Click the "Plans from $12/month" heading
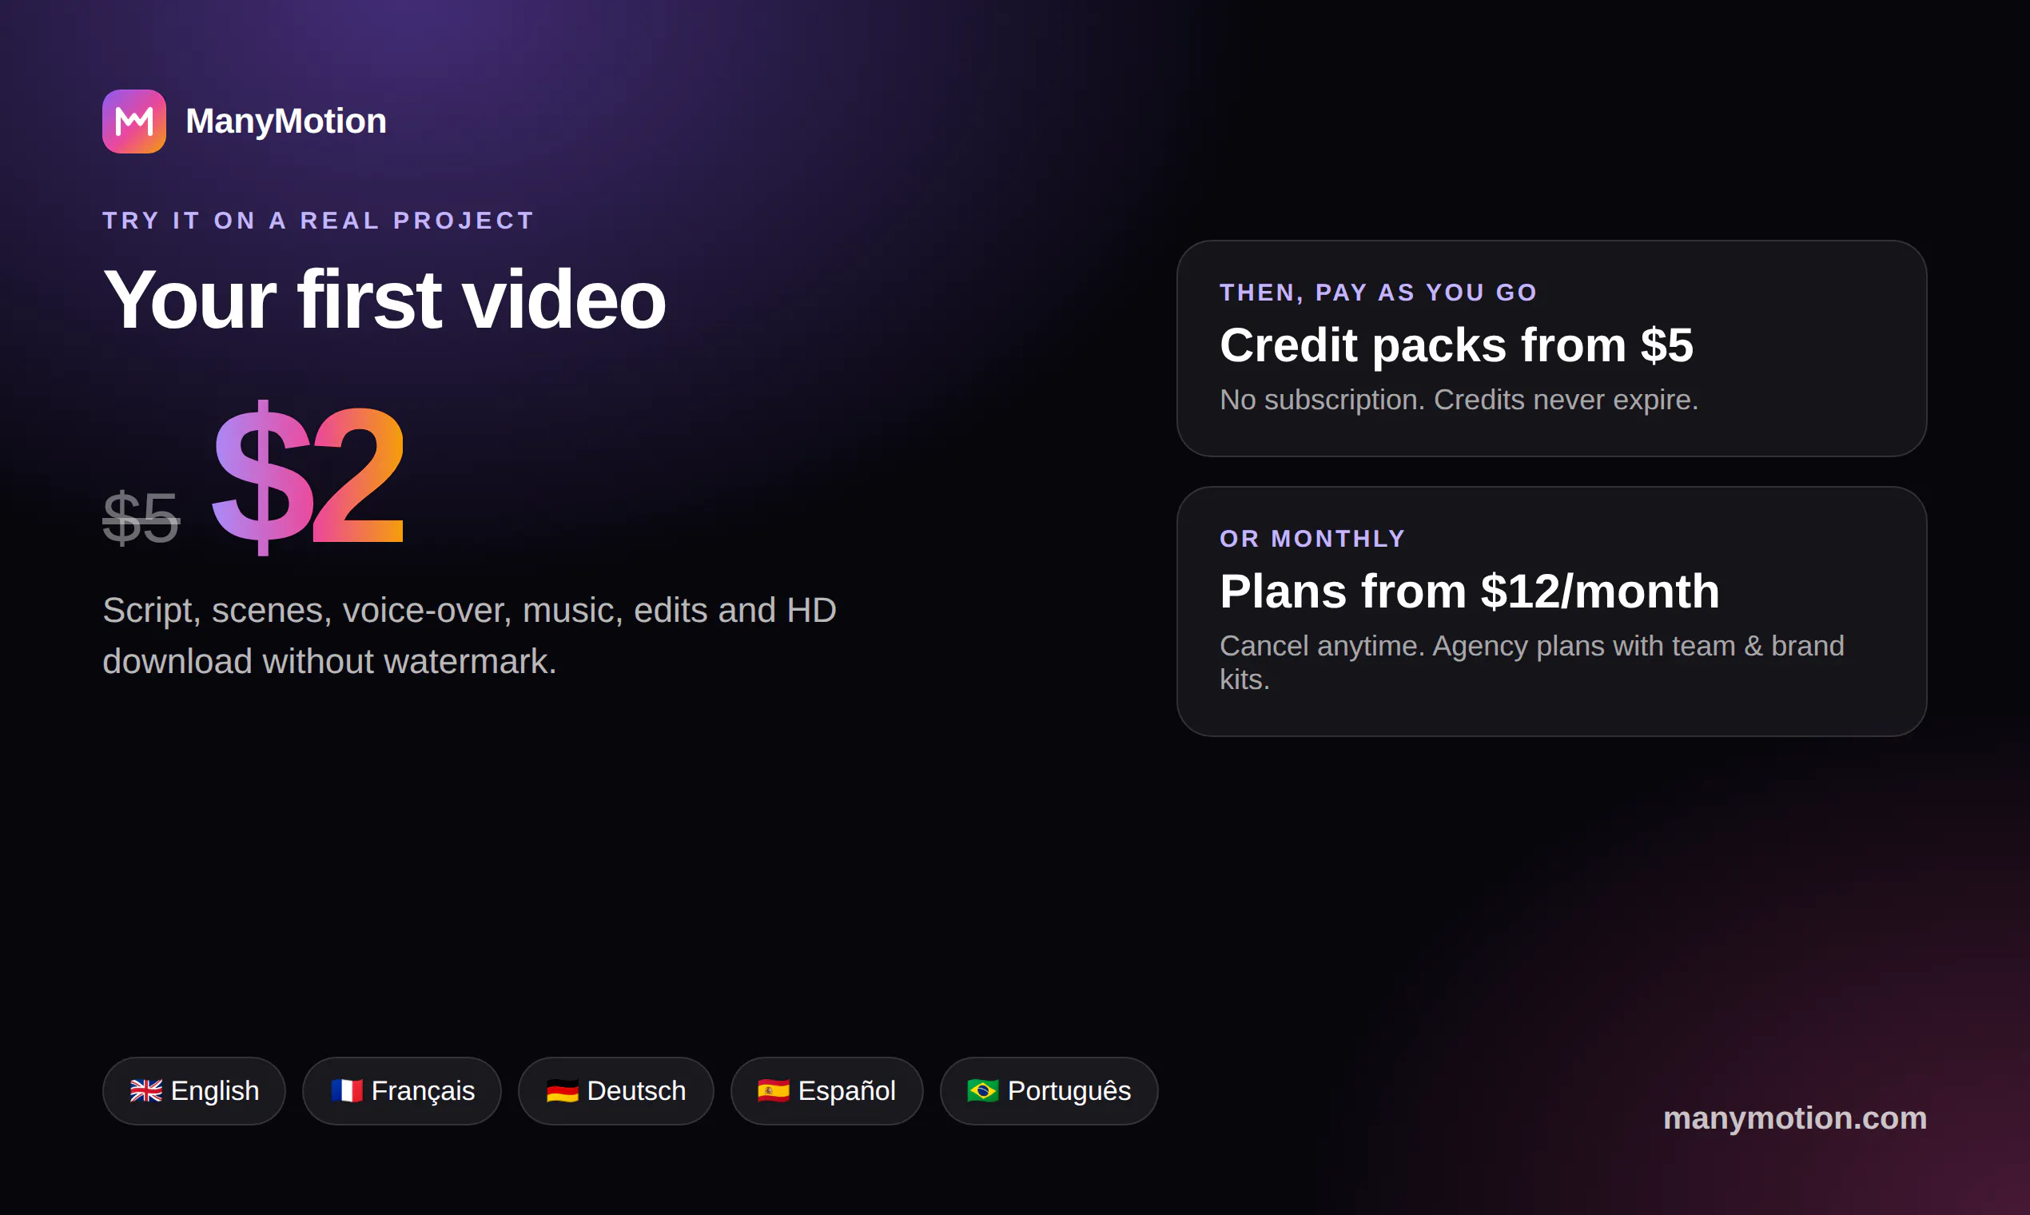The height and width of the screenshot is (1215, 2030). tap(1469, 592)
